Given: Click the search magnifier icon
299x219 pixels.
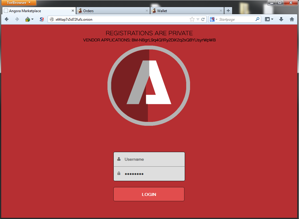Looking at the screenshot, I should pos(258,19).
